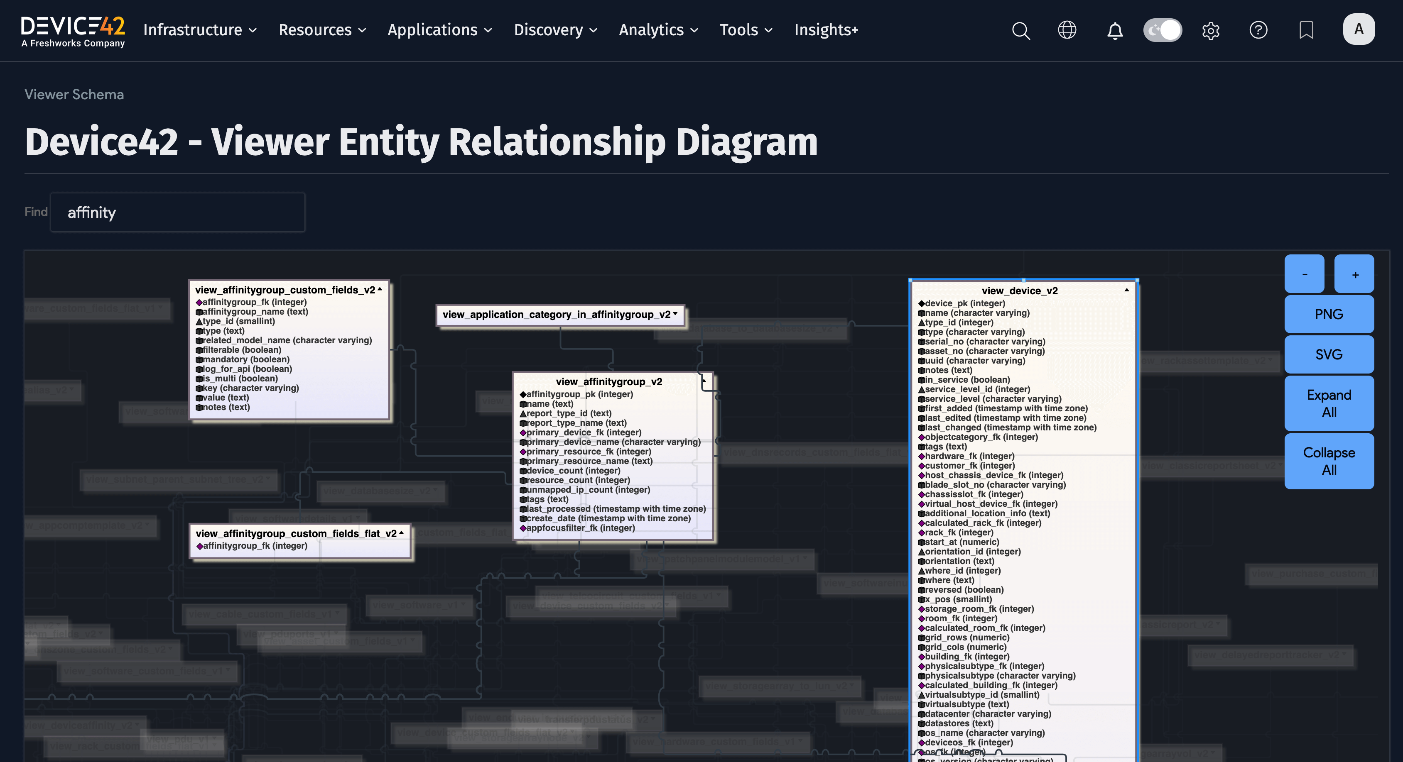Click serial_no (character varying) field
Image resolution: width=1403 pixels, height=762 pixels.
[981, 341]
